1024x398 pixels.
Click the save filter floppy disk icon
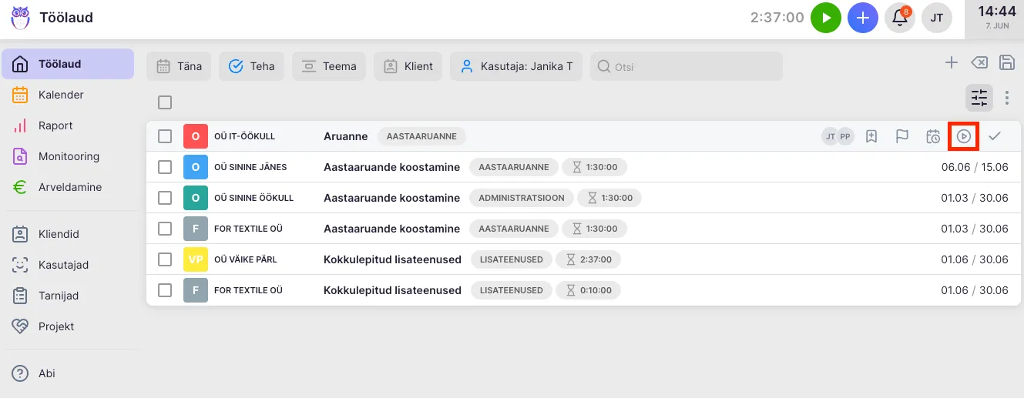pos(1006,63)
